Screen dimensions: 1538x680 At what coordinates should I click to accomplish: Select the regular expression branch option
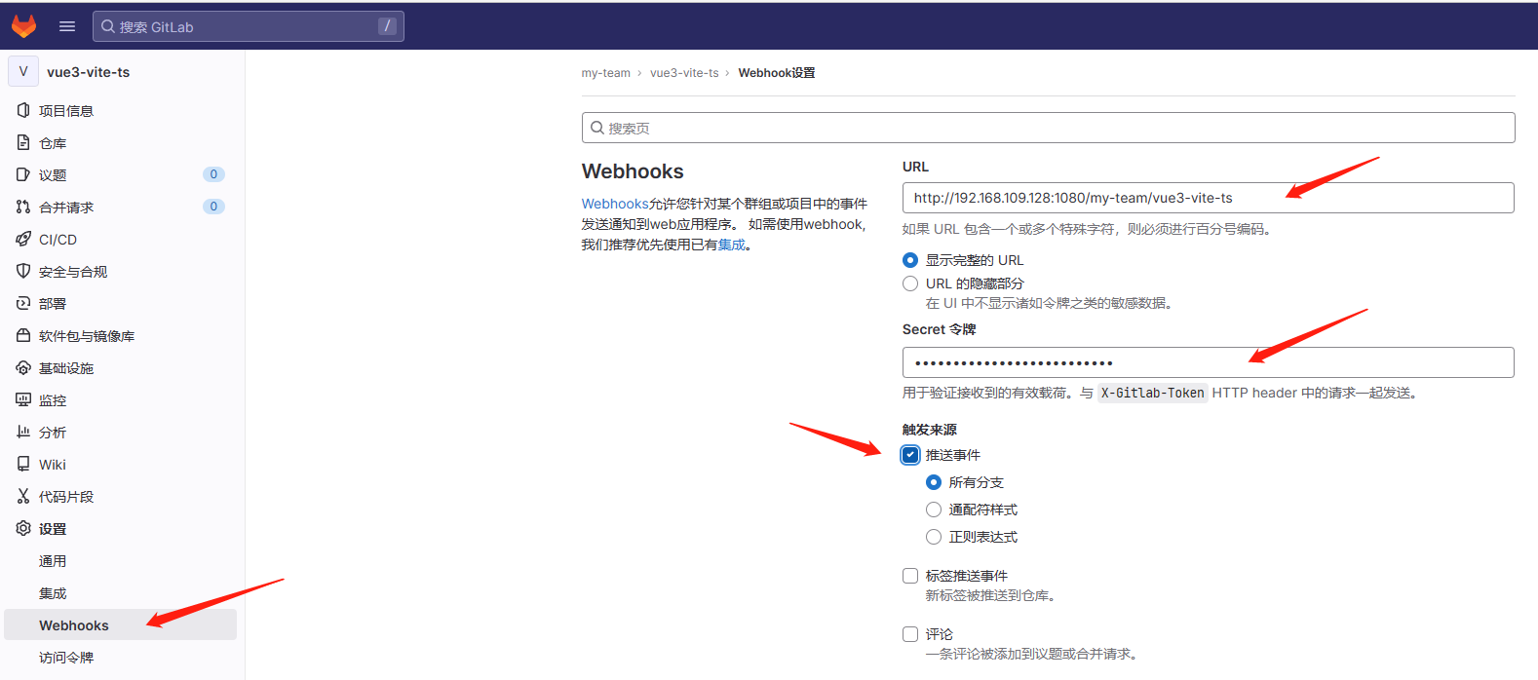pyautogui.click(x=934, y=537)
